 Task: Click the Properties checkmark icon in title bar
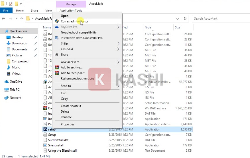11,3
